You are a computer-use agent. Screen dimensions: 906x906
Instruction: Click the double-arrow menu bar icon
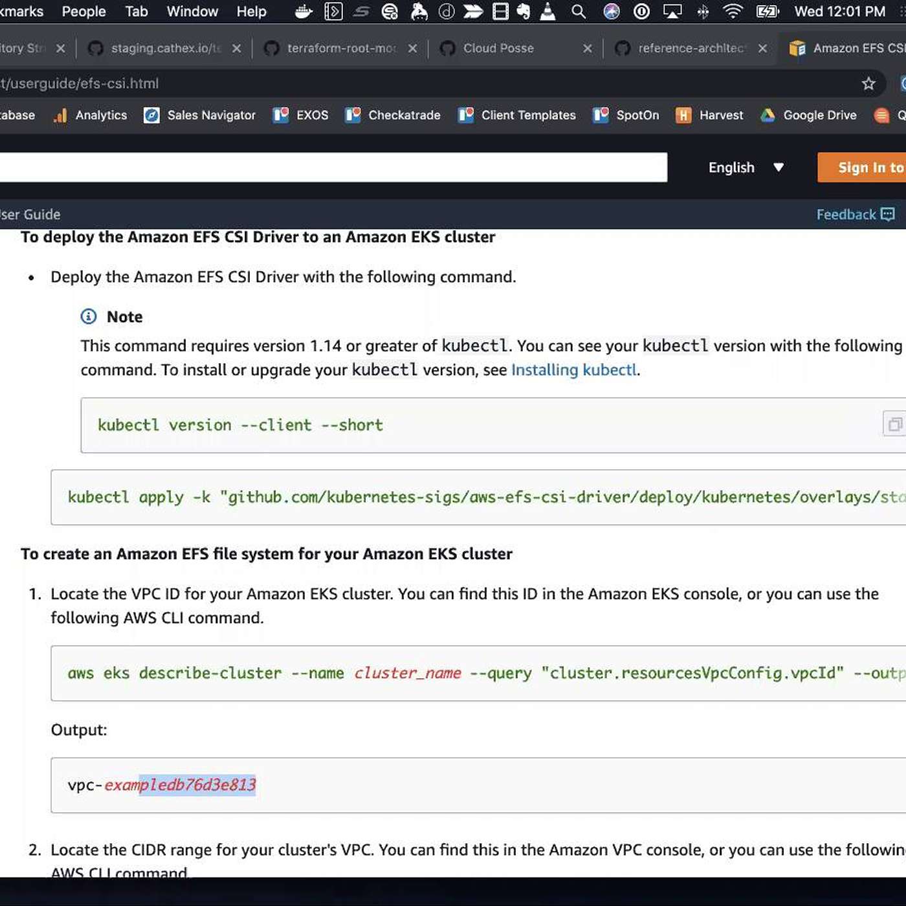coord(473,12)
